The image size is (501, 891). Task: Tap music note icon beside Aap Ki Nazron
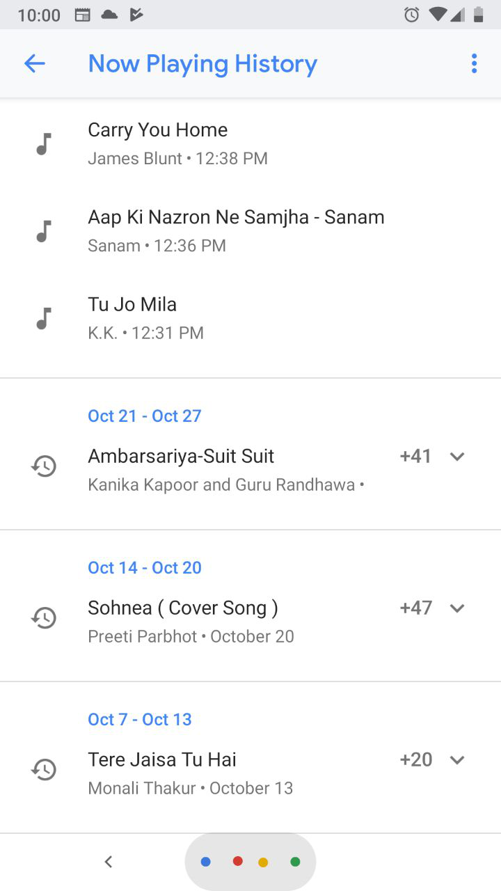tap(44, 230)
